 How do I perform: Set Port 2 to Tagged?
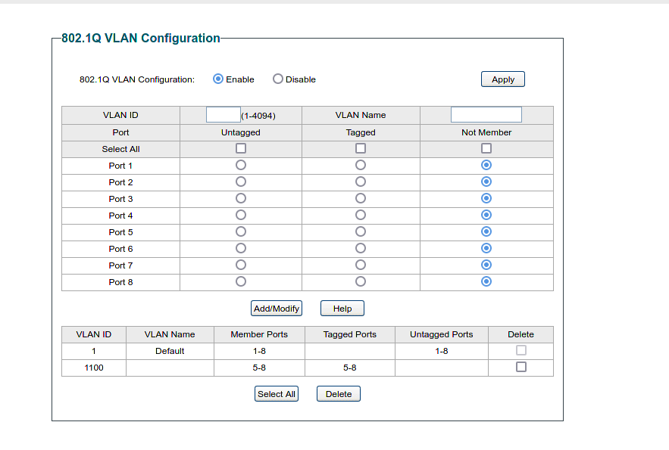pos(361,182)
